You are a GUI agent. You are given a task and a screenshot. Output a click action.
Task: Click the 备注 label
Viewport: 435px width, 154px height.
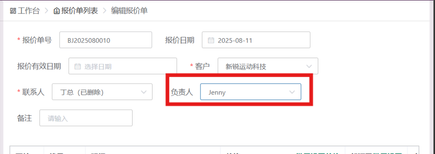coord(24,118)
